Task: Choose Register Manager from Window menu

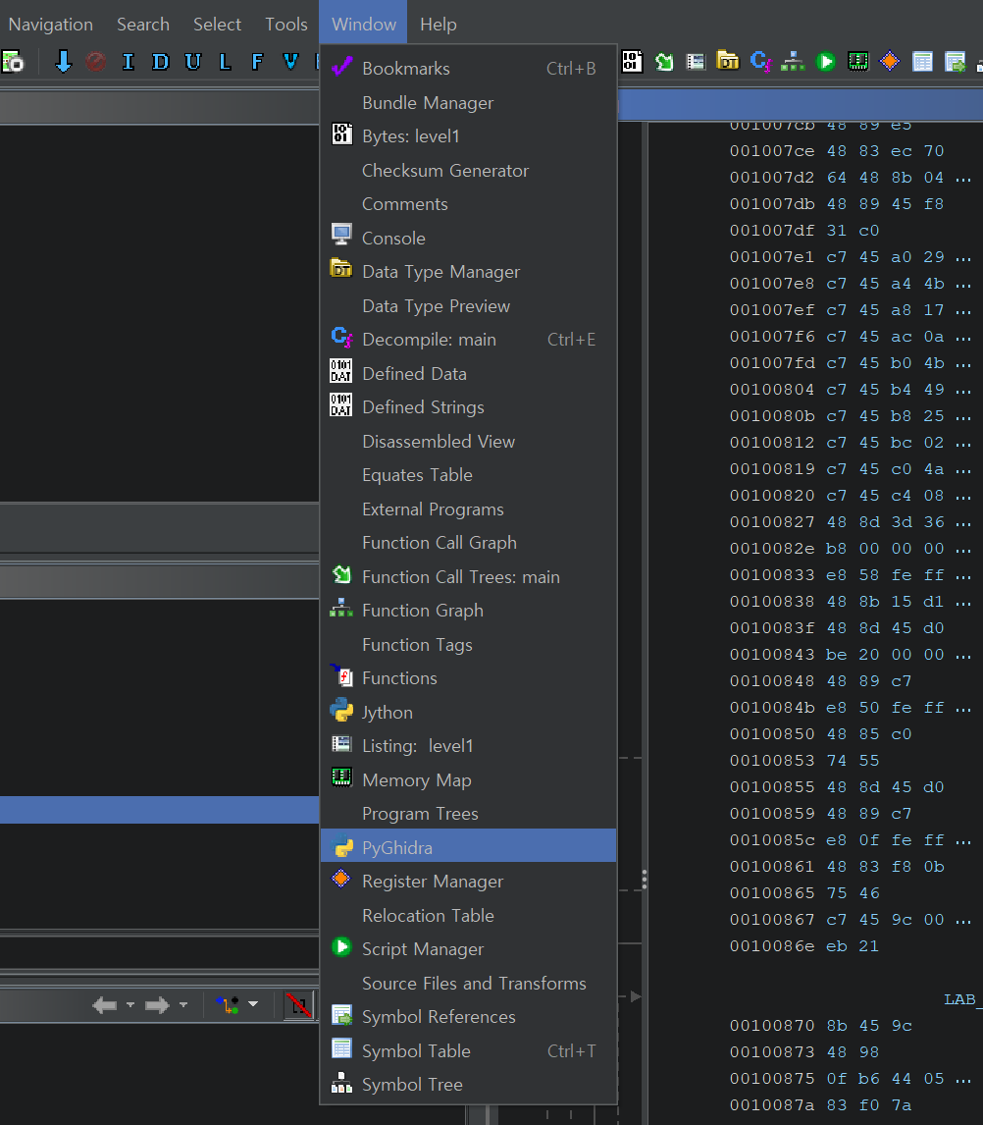Action: click(468, 882)
